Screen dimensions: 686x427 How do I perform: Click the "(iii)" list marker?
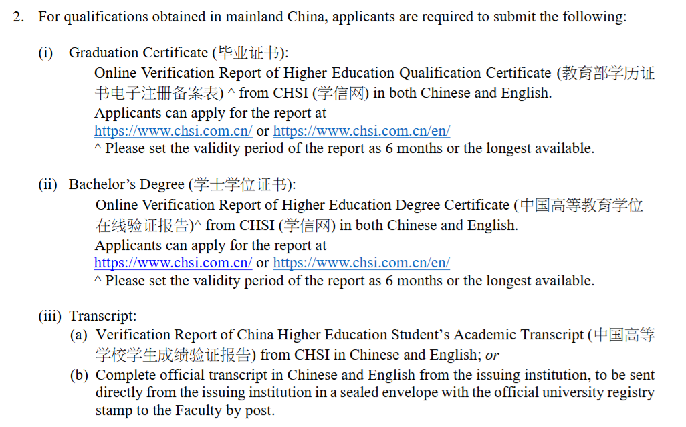coord(51,316)
